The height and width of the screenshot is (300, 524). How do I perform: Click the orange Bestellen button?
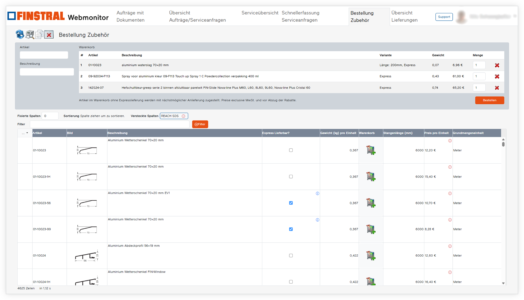tap(489, 100)
